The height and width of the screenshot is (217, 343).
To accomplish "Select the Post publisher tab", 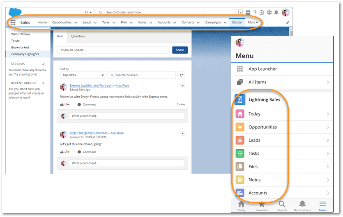I will coord(60,36).
